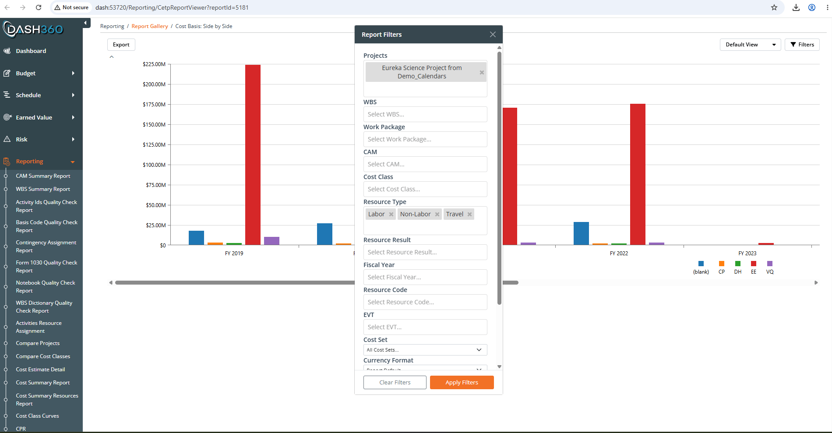
Task: Open the WBS Summary Report
Action: click(43, 189)
